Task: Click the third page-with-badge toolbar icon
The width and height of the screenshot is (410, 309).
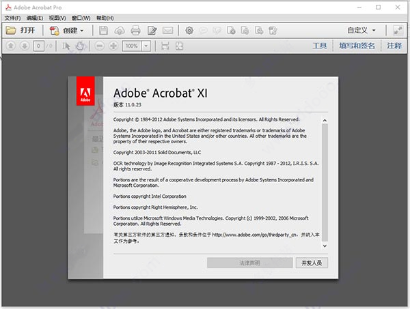Action: [259, 31]
